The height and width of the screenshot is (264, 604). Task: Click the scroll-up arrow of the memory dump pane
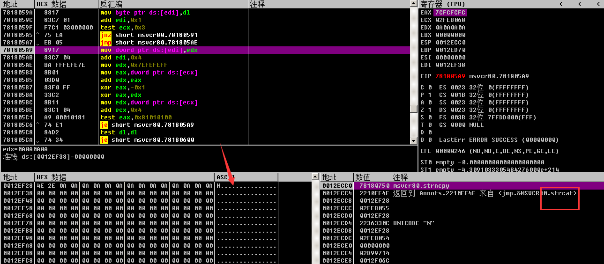pos(315,177)
